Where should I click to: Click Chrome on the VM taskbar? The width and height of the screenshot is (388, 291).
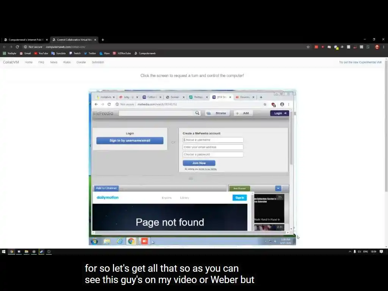click(x=131, y=241)
